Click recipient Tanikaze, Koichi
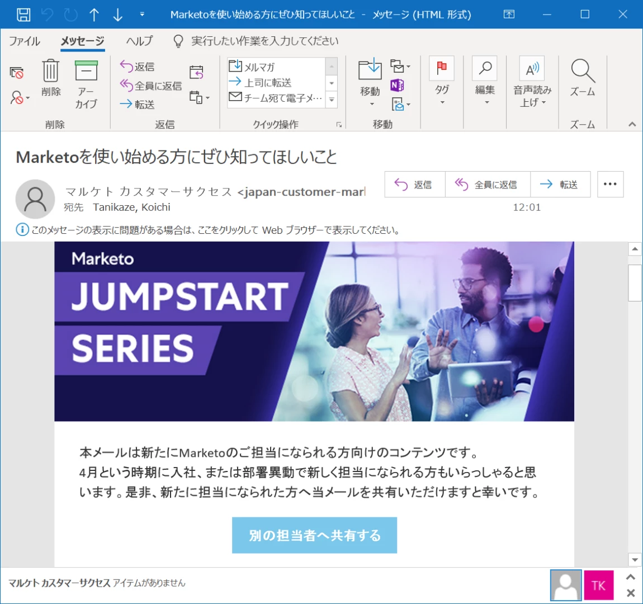This screenshot has height=604, width=643. point(131,207)
